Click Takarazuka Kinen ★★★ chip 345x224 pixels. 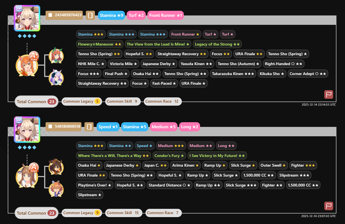tap(233, 74)
